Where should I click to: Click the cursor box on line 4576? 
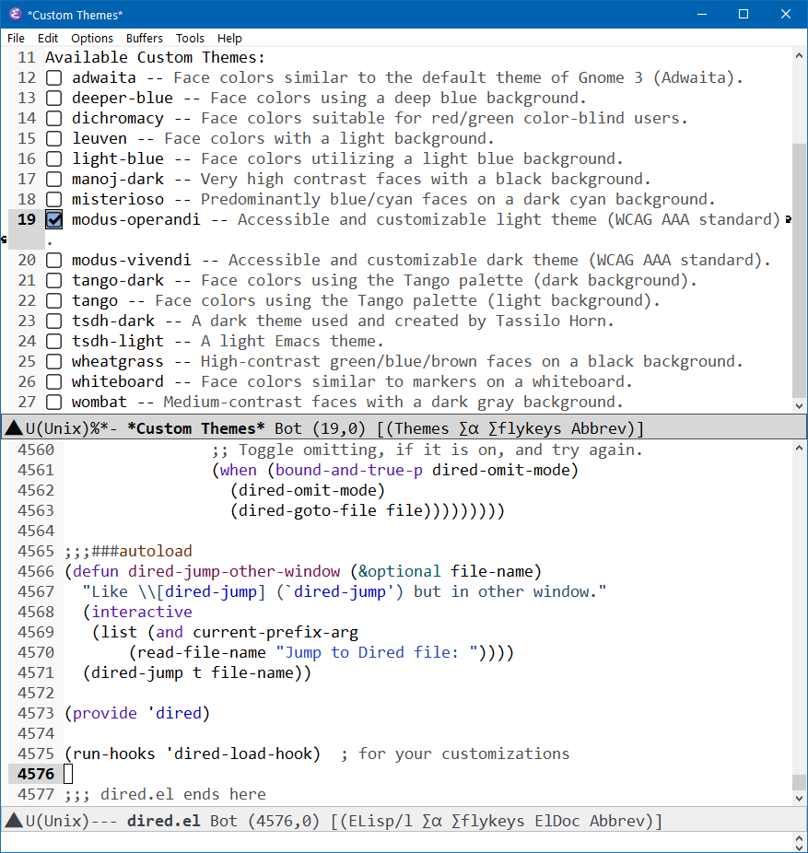(x=68, y=774)
